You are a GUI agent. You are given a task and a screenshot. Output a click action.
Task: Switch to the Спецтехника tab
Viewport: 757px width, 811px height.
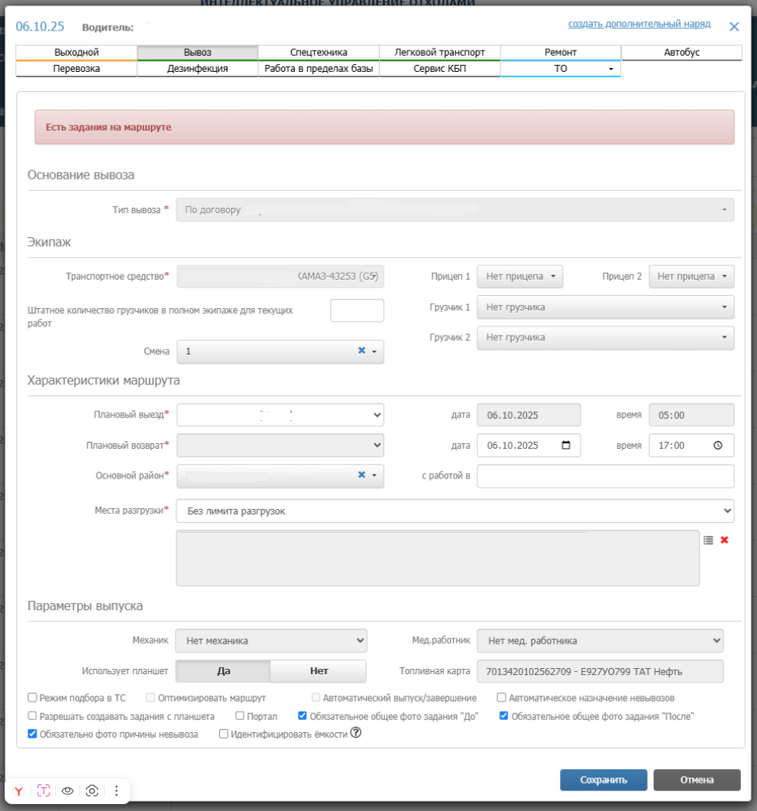pyautogui.click(x=319, y=53)
